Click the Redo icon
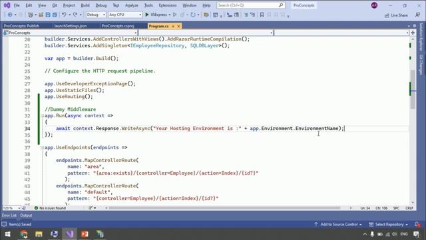The height and width of the screenshot is (240, 426). coord(75,15)
